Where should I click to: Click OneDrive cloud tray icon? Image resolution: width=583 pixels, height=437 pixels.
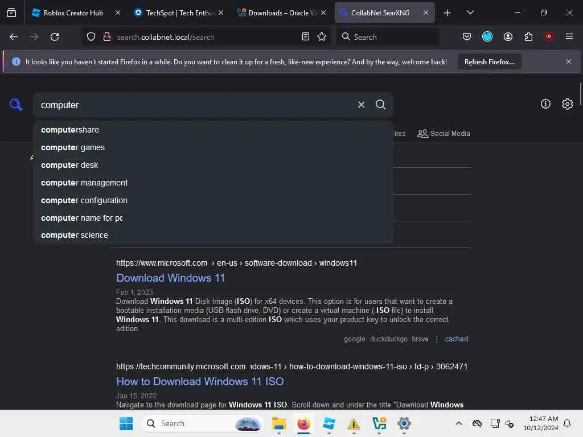(477, 423)
